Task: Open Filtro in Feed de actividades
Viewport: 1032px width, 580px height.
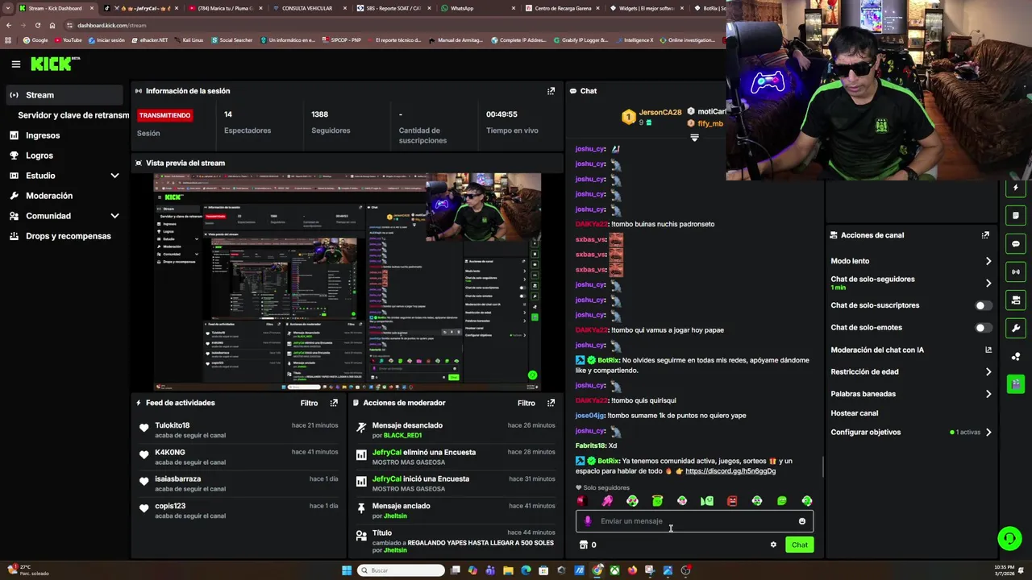Action: pyautogui.click(x=309, y=403)
